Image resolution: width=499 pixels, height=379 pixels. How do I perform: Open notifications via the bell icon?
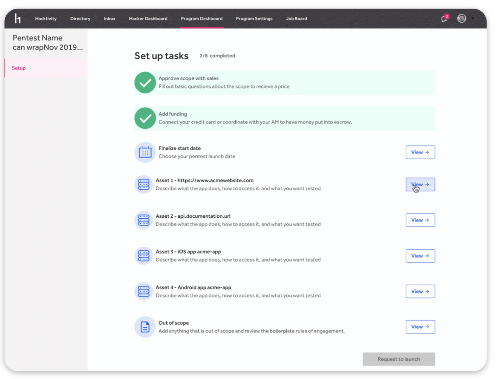tap(444, 19)
